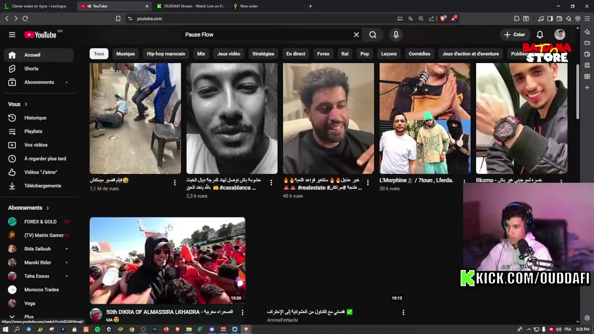594x334 pixels.
Task: Select the Raï chip
Action: click(x=345, y=54)
